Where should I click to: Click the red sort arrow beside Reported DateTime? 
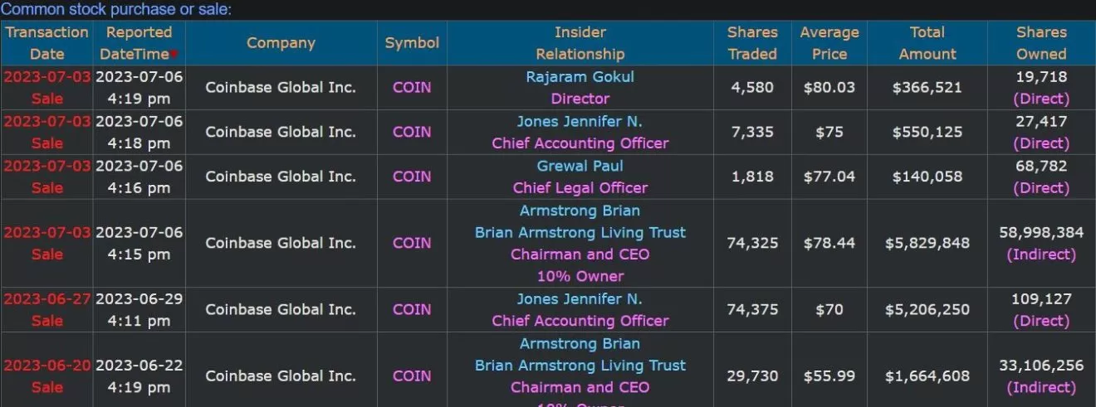click(175, 55)
